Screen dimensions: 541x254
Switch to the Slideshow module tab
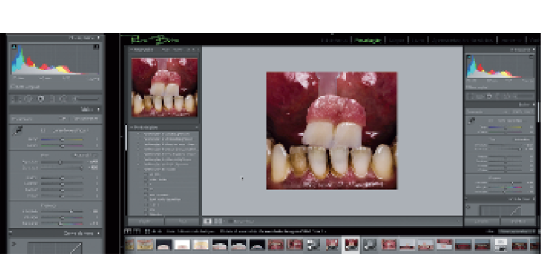click(463, 40)
